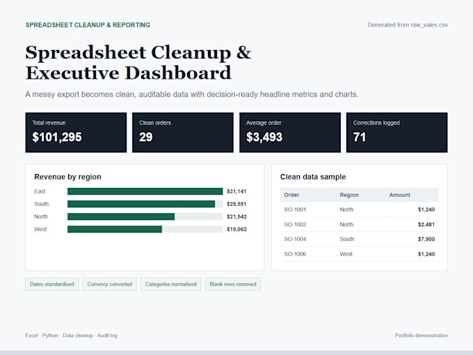Image resolution: width=473 pixels, height=355 pixels.
Task: Click the Total revenue $101,295 card
Action: [x=76, y=132]
